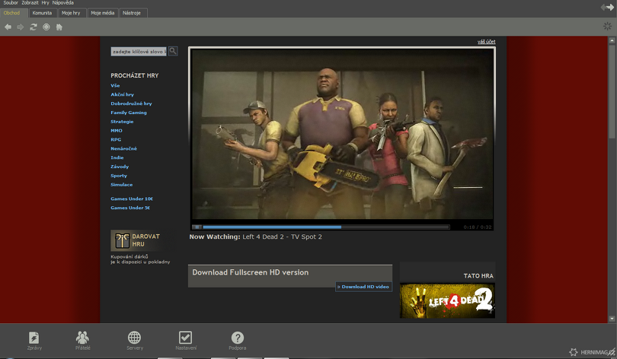Click the video progress bar
Image resolution: width=617 pixels, height=359 pixels.
pos(326,227)
